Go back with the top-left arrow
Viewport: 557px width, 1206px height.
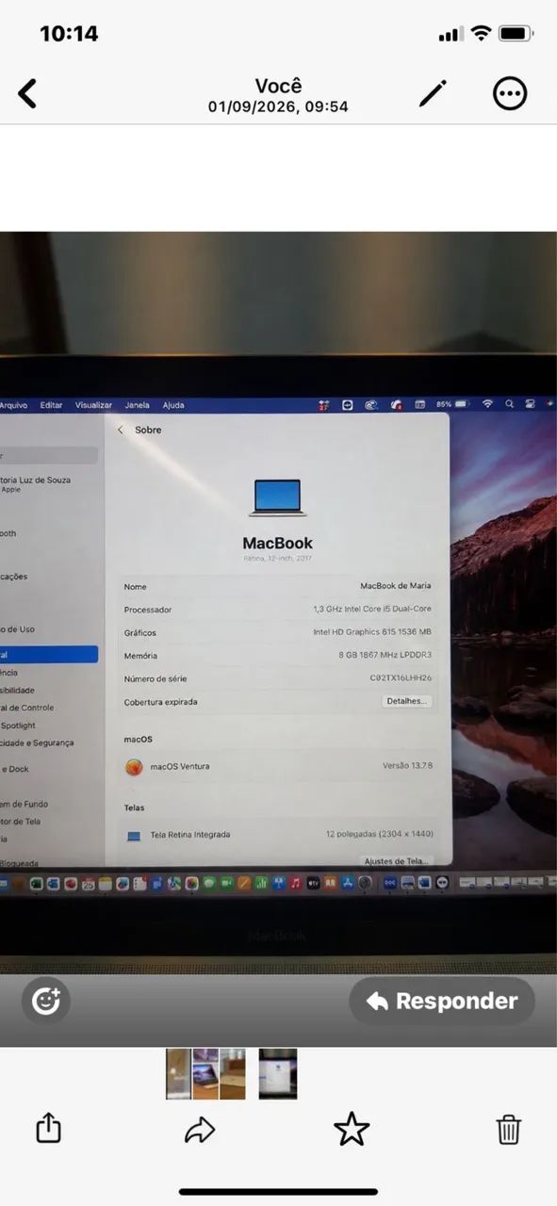click(28, 93)
